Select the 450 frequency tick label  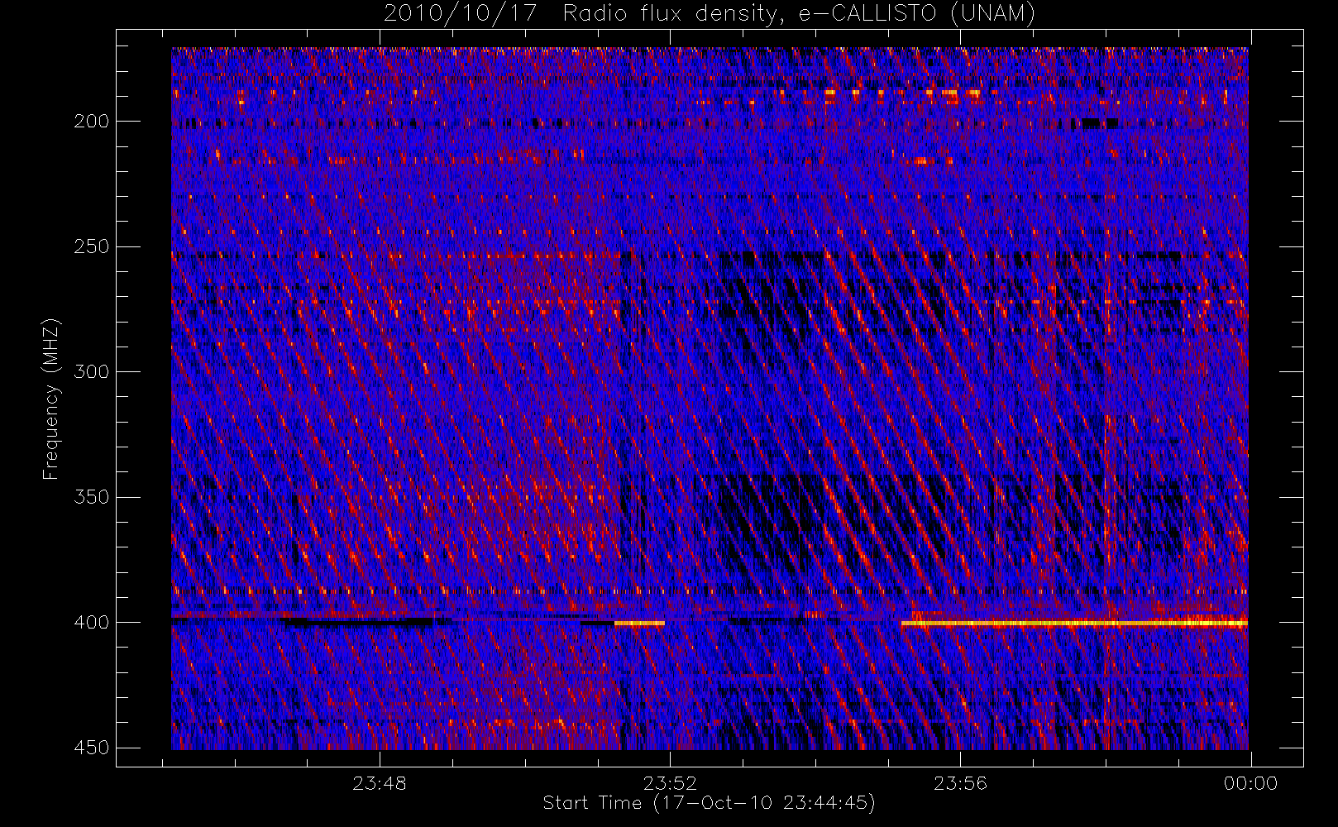tap(91, 748)
